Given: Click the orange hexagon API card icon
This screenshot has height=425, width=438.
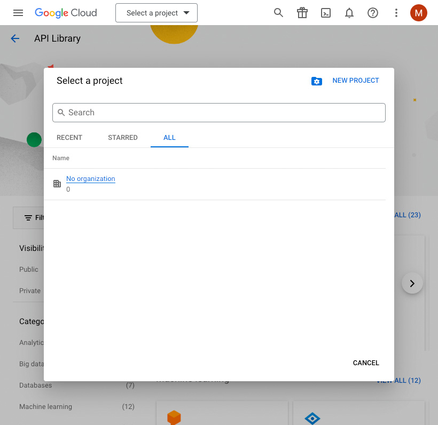Looking at the screenshot, I should pyautogui.click(x=174, y=418).
